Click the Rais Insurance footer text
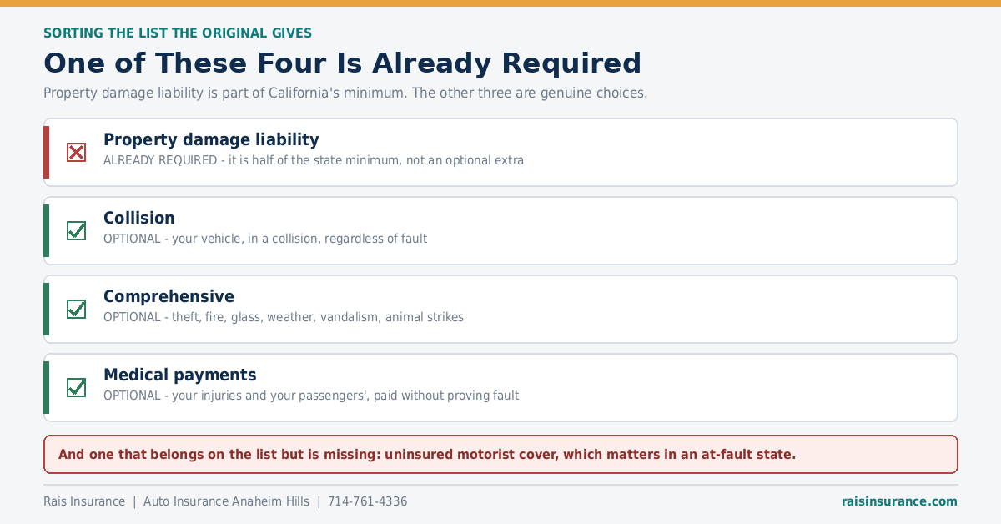This screenshot has width=1001, height=524. click(84, 501)
